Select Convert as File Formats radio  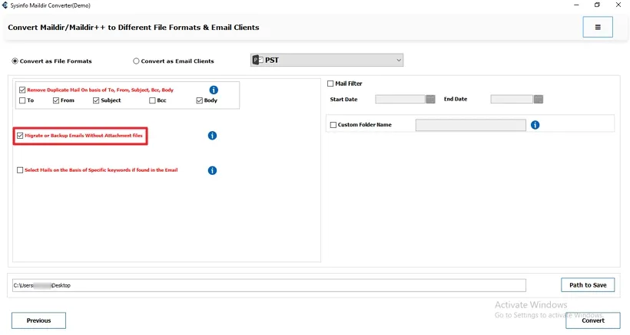(x=15, y=61)
